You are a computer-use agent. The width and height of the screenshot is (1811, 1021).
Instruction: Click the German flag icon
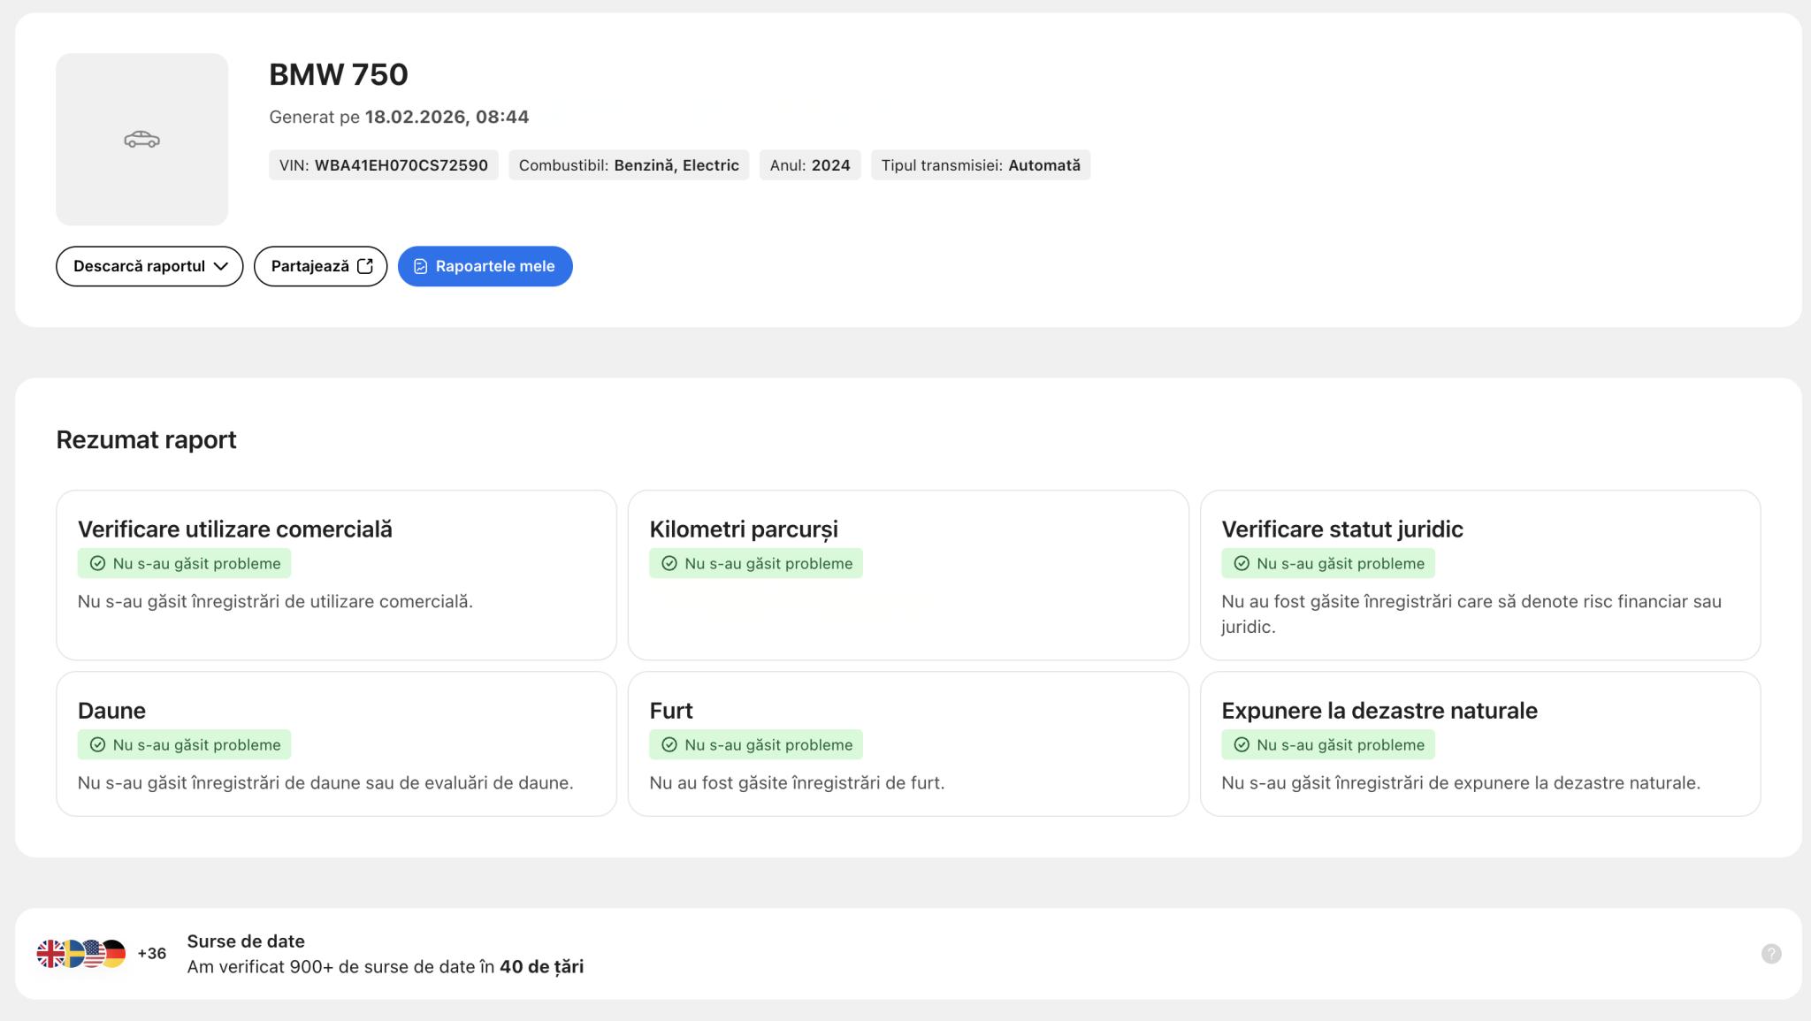[116, 953]
